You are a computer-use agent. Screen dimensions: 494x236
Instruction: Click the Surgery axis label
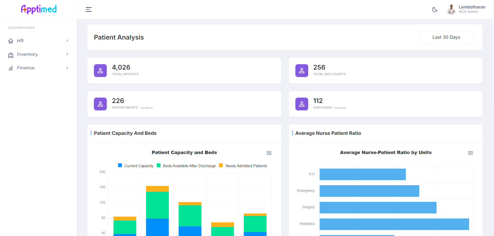pos(308,207)
